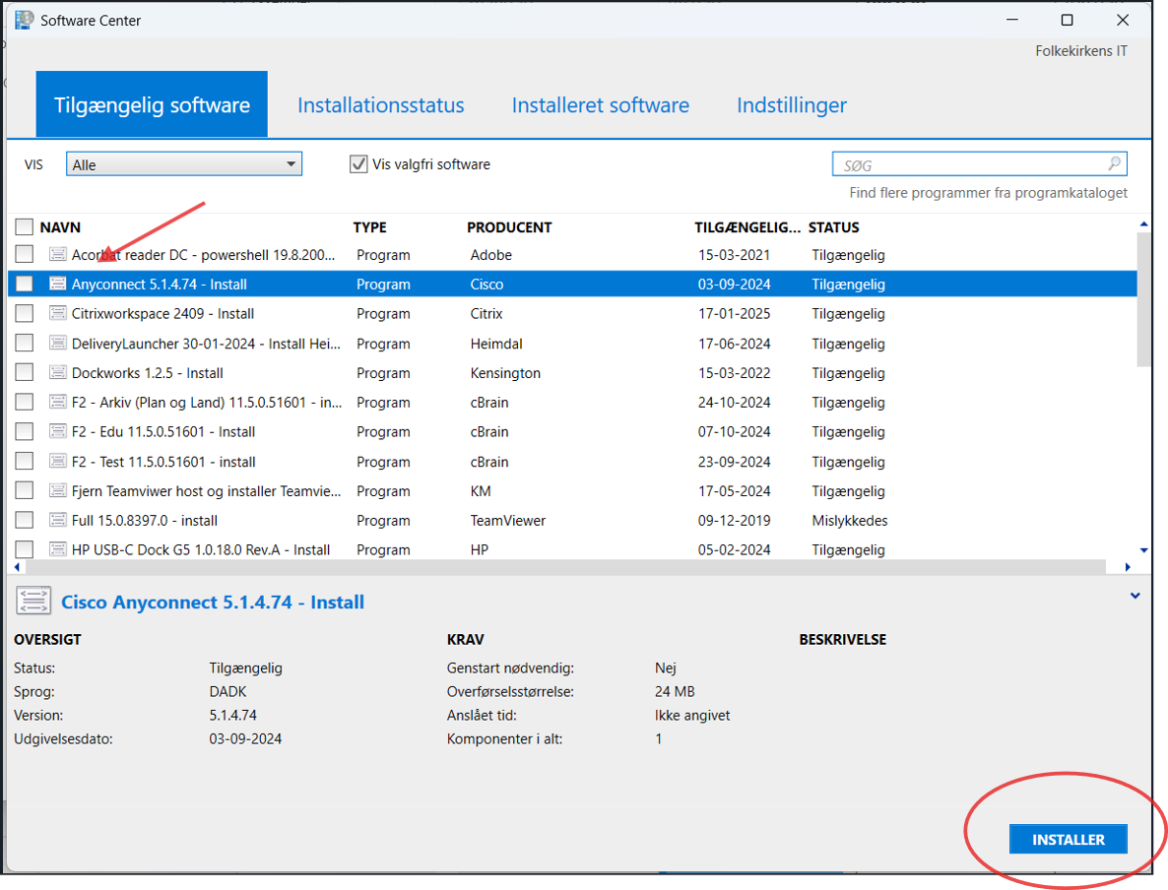Click the horizontal scrollbar track under the list
Screen dimensions: 1168x890
[x=566, y=567]
